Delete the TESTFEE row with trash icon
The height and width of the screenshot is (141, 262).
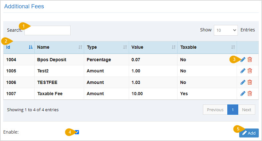(x=249, y=82)
